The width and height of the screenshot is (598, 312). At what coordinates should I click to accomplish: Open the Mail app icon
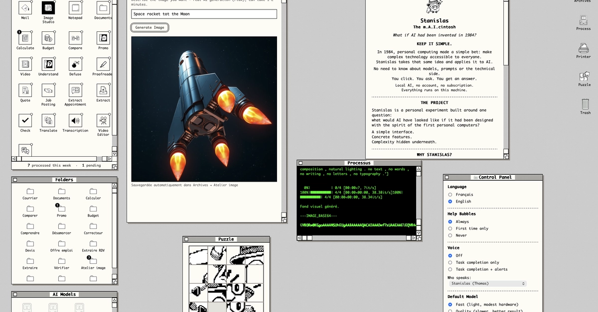point(25,8)
